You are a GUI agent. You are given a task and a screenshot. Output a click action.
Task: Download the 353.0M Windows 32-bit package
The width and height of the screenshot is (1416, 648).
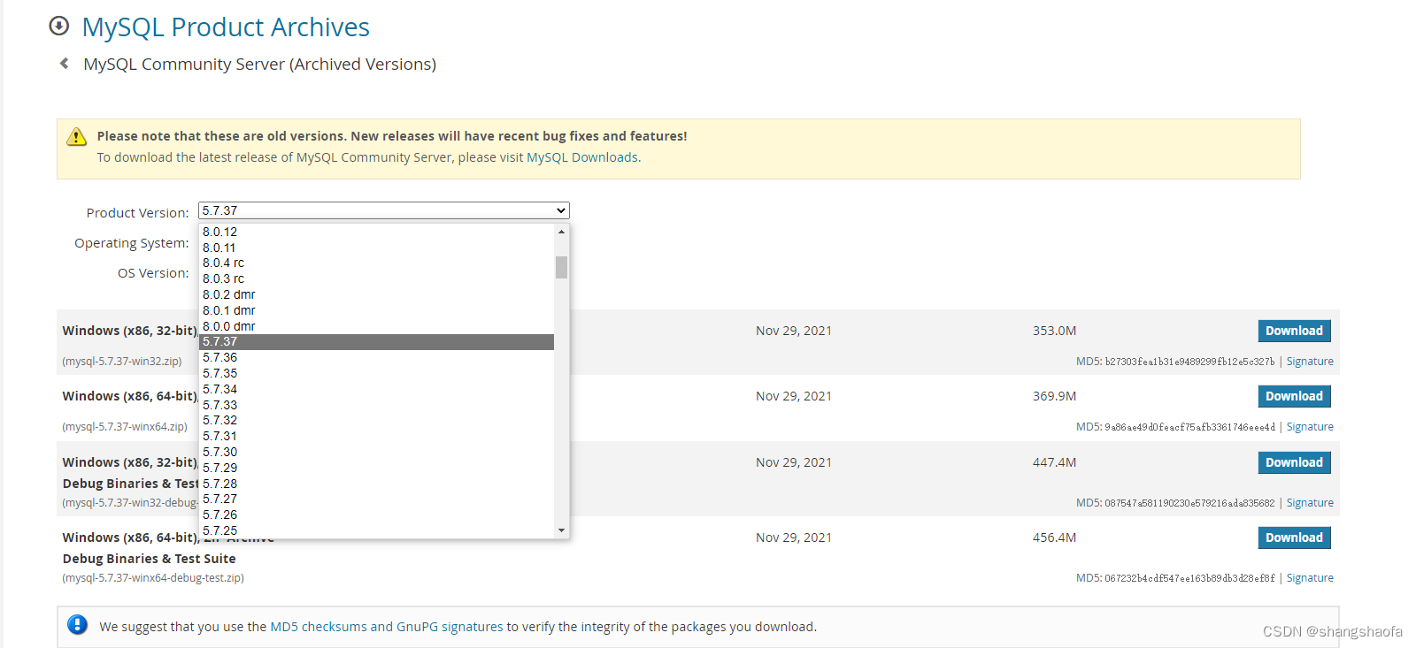tap(1294, 331)
